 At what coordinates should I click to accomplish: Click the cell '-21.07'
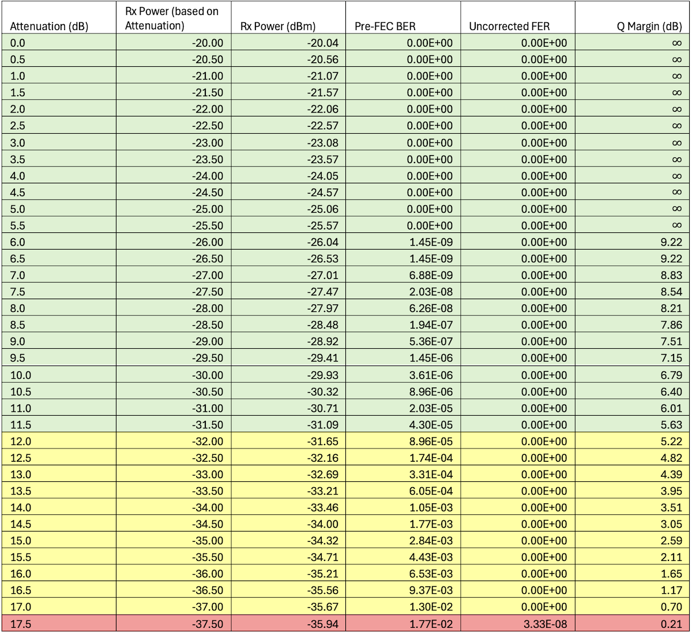click(x=288, y=76)
